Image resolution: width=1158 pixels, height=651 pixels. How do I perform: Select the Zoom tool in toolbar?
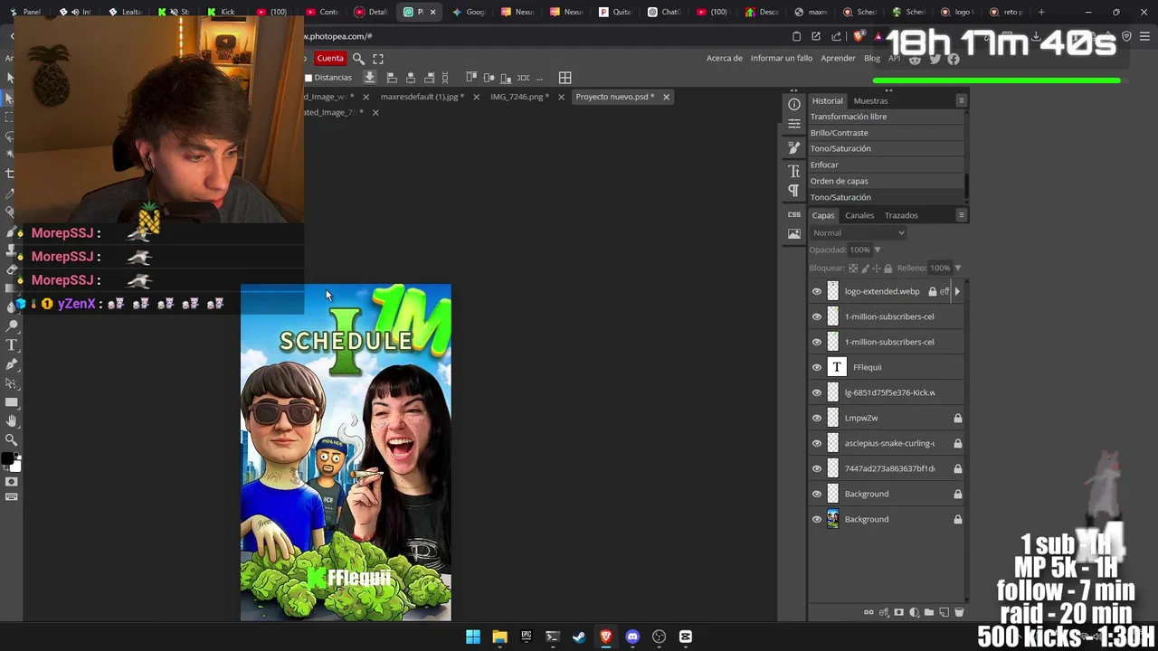[x=12, y=440]
